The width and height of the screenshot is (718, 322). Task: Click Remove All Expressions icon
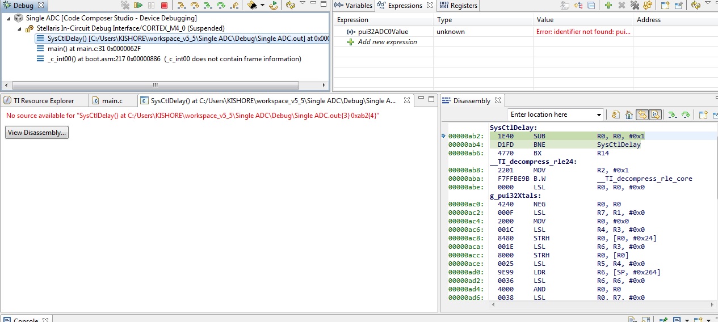[635, 6]
